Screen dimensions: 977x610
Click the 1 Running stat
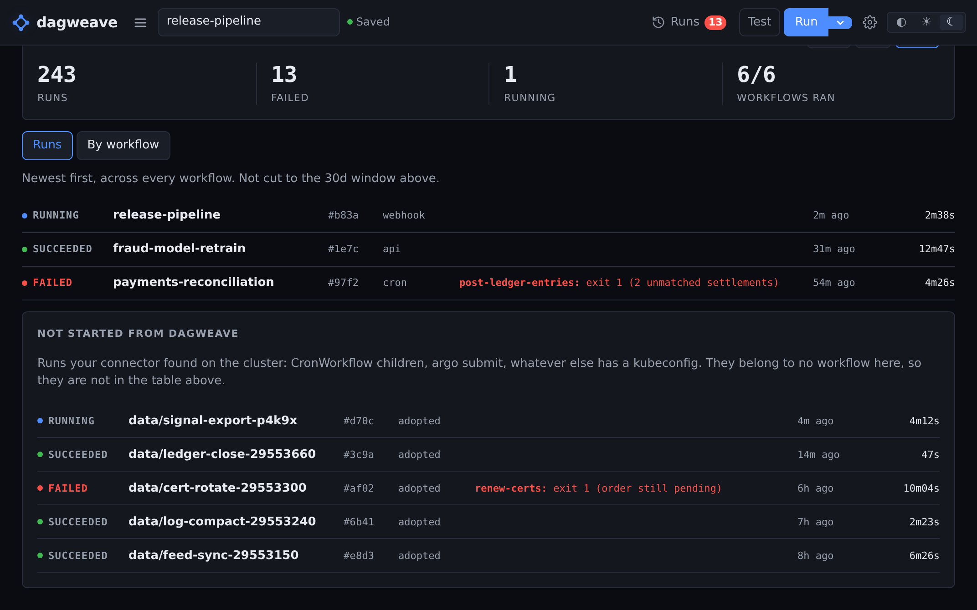(x=530, y=84)
